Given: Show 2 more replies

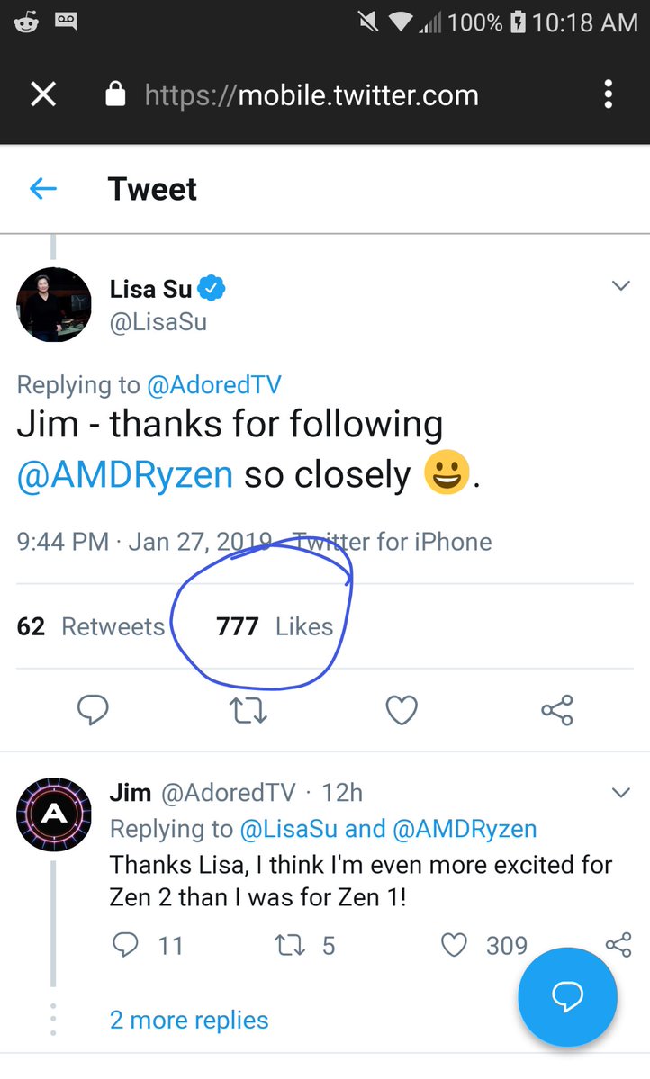Looking at the screenshot, I should point(189,1020).
